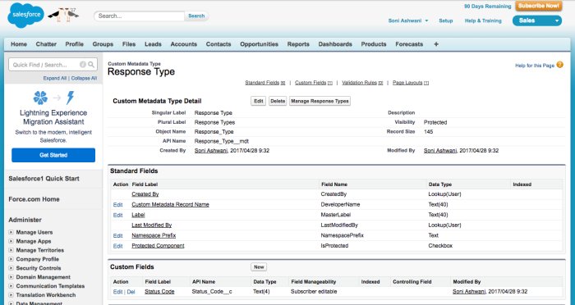Go to the Accounts tab
Screen dimensions: 575x305
pyautogui.click(x=184, y=44)
